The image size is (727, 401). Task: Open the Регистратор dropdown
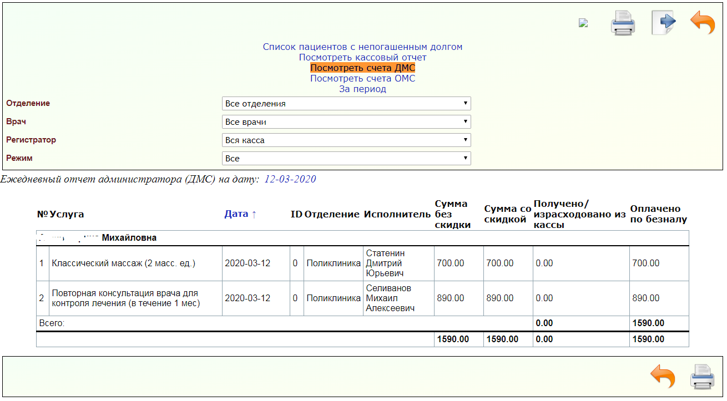pyautogui.click(x=346, y=140)
